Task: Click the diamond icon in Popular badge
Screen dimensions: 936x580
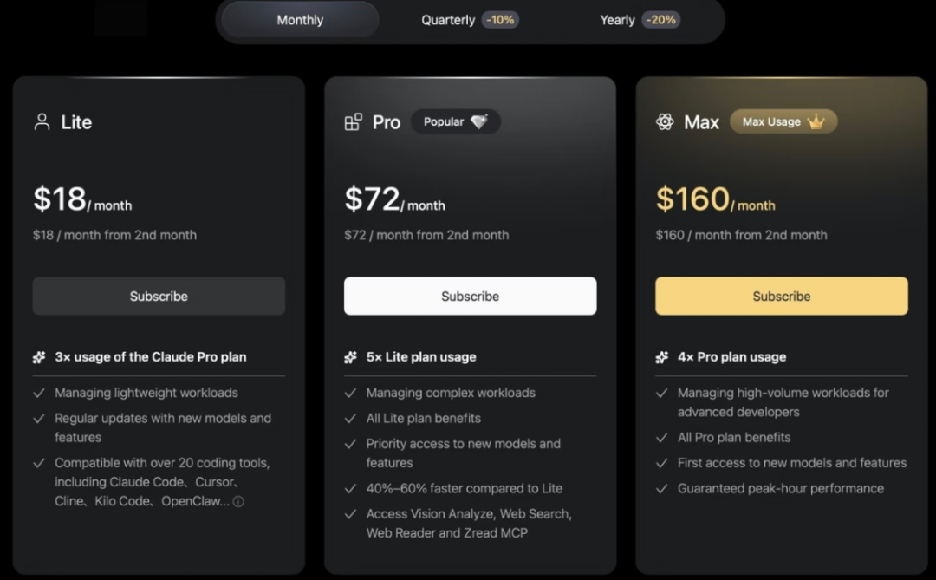Action: [x=479, y=122]
